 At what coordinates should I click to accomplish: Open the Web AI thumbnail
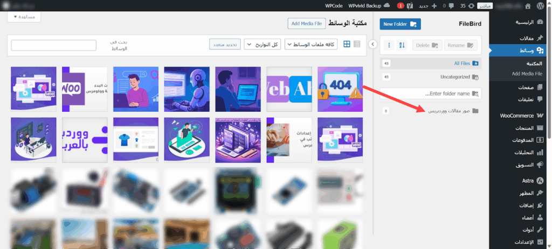pyautogui.click(x=289, y=89)
